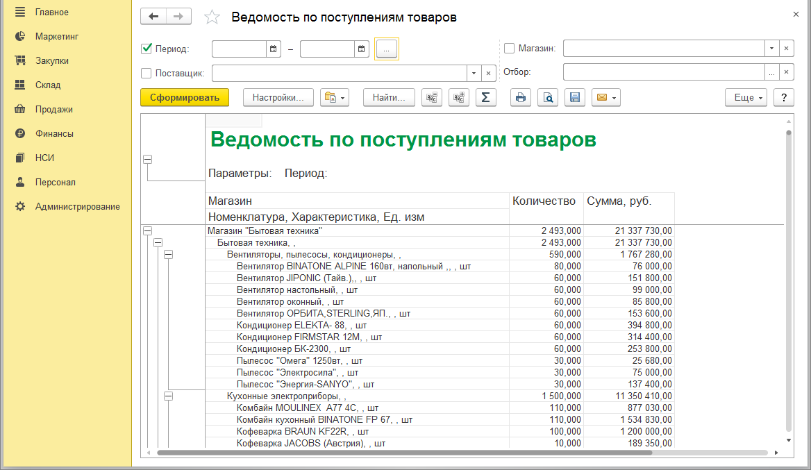Navigate forward with the right arrow
Screen dimensions: 811x470
[x=178, y=17]
